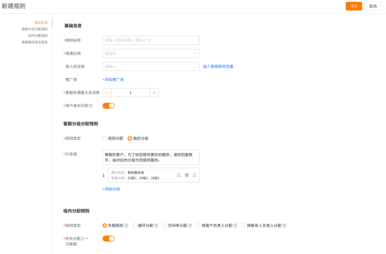Toggle off the 用户身份识别 switch
The width and height of the screenshot is (386, 254).
coord(108,105)
